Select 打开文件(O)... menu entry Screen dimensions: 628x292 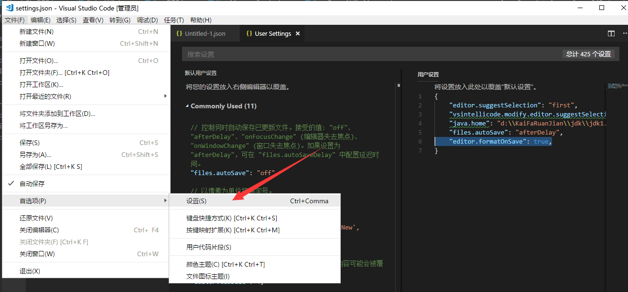point(86,61)
